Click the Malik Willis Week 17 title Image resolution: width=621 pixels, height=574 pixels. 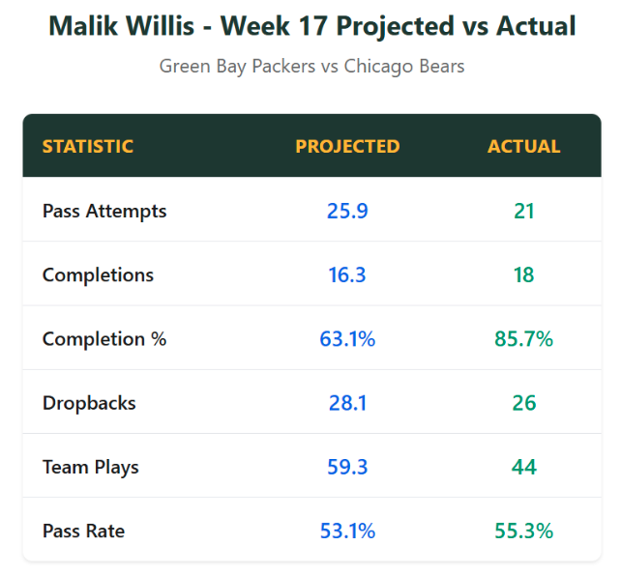[x=311, y=26]
